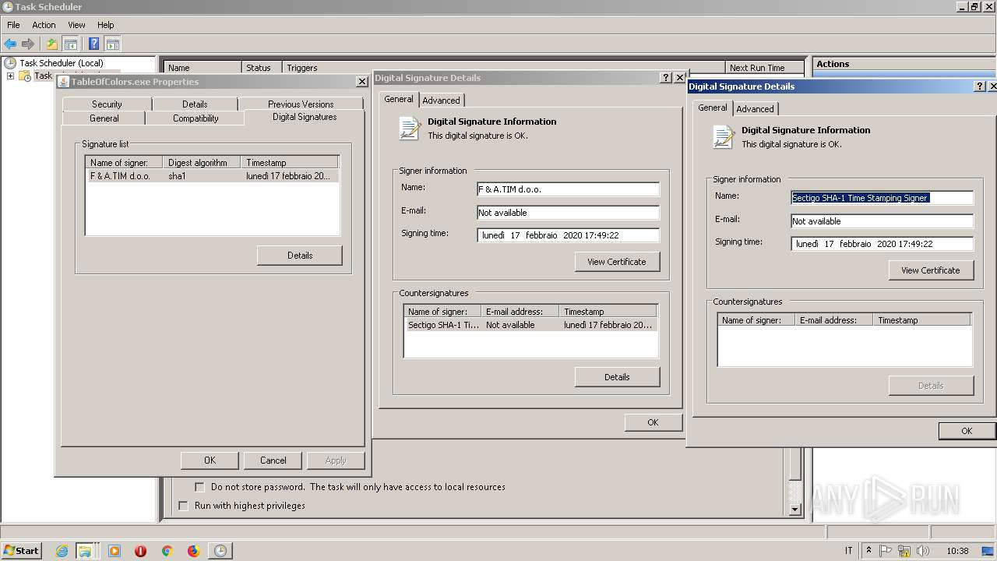
Task: Click Name field with Sectigo SHA-1 Time Stamping Signer
Action: (x=882, y=198)
